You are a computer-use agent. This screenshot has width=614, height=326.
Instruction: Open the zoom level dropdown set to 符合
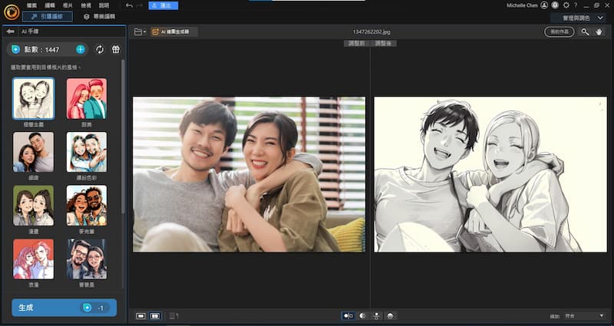click(x=588, y=315)
